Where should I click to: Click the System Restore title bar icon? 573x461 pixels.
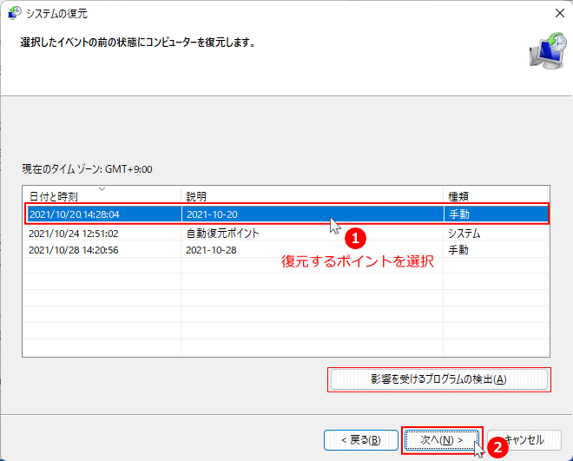coord(15,13)
